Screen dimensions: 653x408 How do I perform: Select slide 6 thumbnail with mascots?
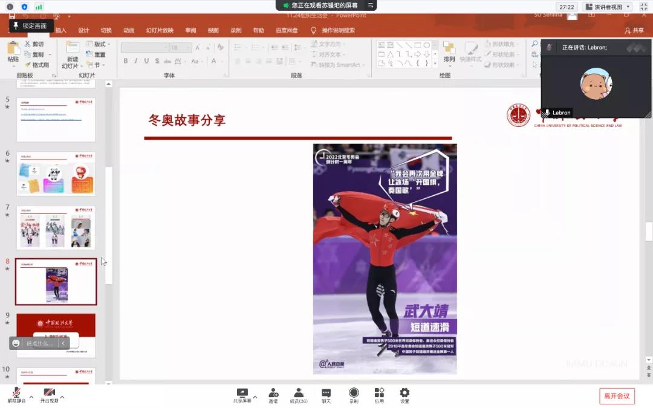point(56,173)
